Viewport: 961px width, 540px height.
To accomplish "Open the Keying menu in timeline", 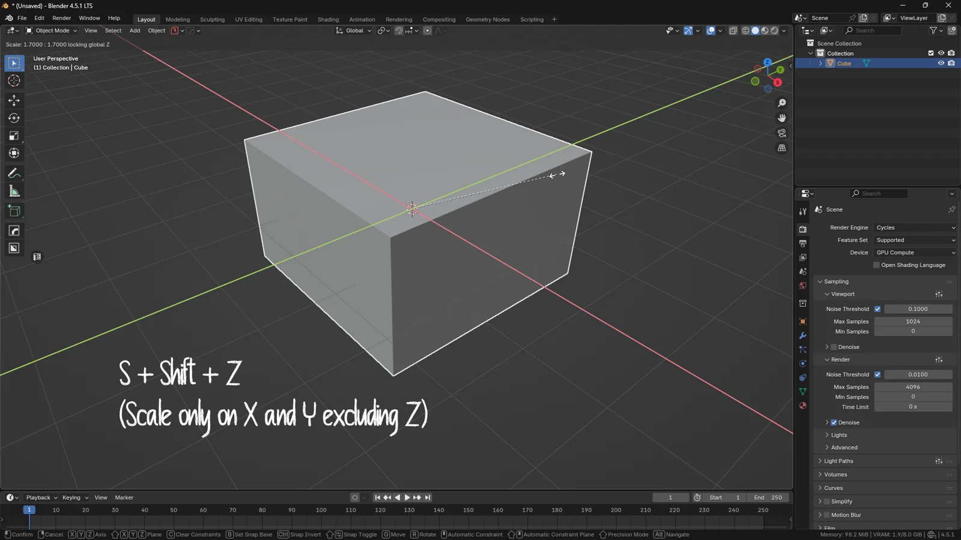I will [75, 497].
